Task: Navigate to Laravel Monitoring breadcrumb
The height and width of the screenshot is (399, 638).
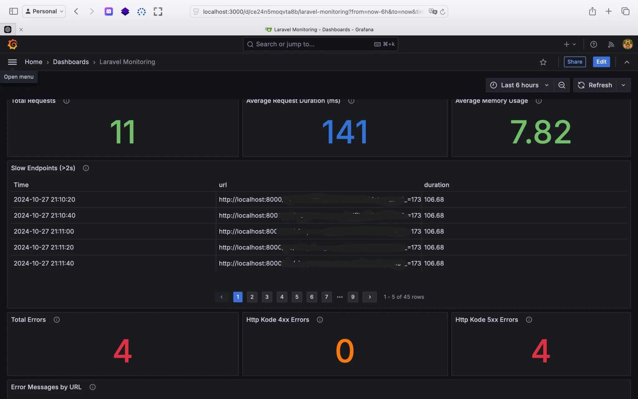Action: click(x=127, y=62)
